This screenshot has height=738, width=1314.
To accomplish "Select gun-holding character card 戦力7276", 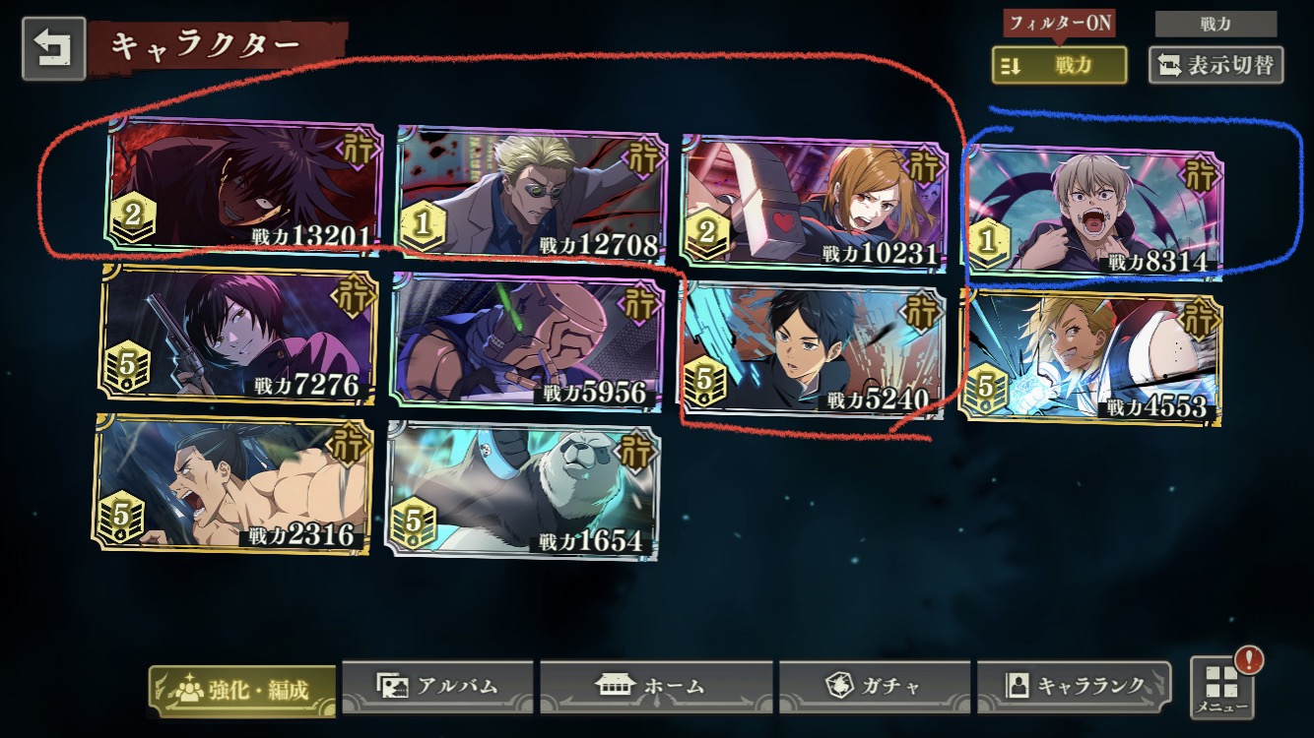I will 238,333.
